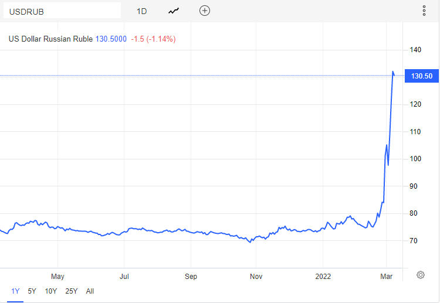Image resolution: width=440 pixels, height=303 pixels.
Task: Select the 5Y time range tab
Action: click(x=32, y=291)
